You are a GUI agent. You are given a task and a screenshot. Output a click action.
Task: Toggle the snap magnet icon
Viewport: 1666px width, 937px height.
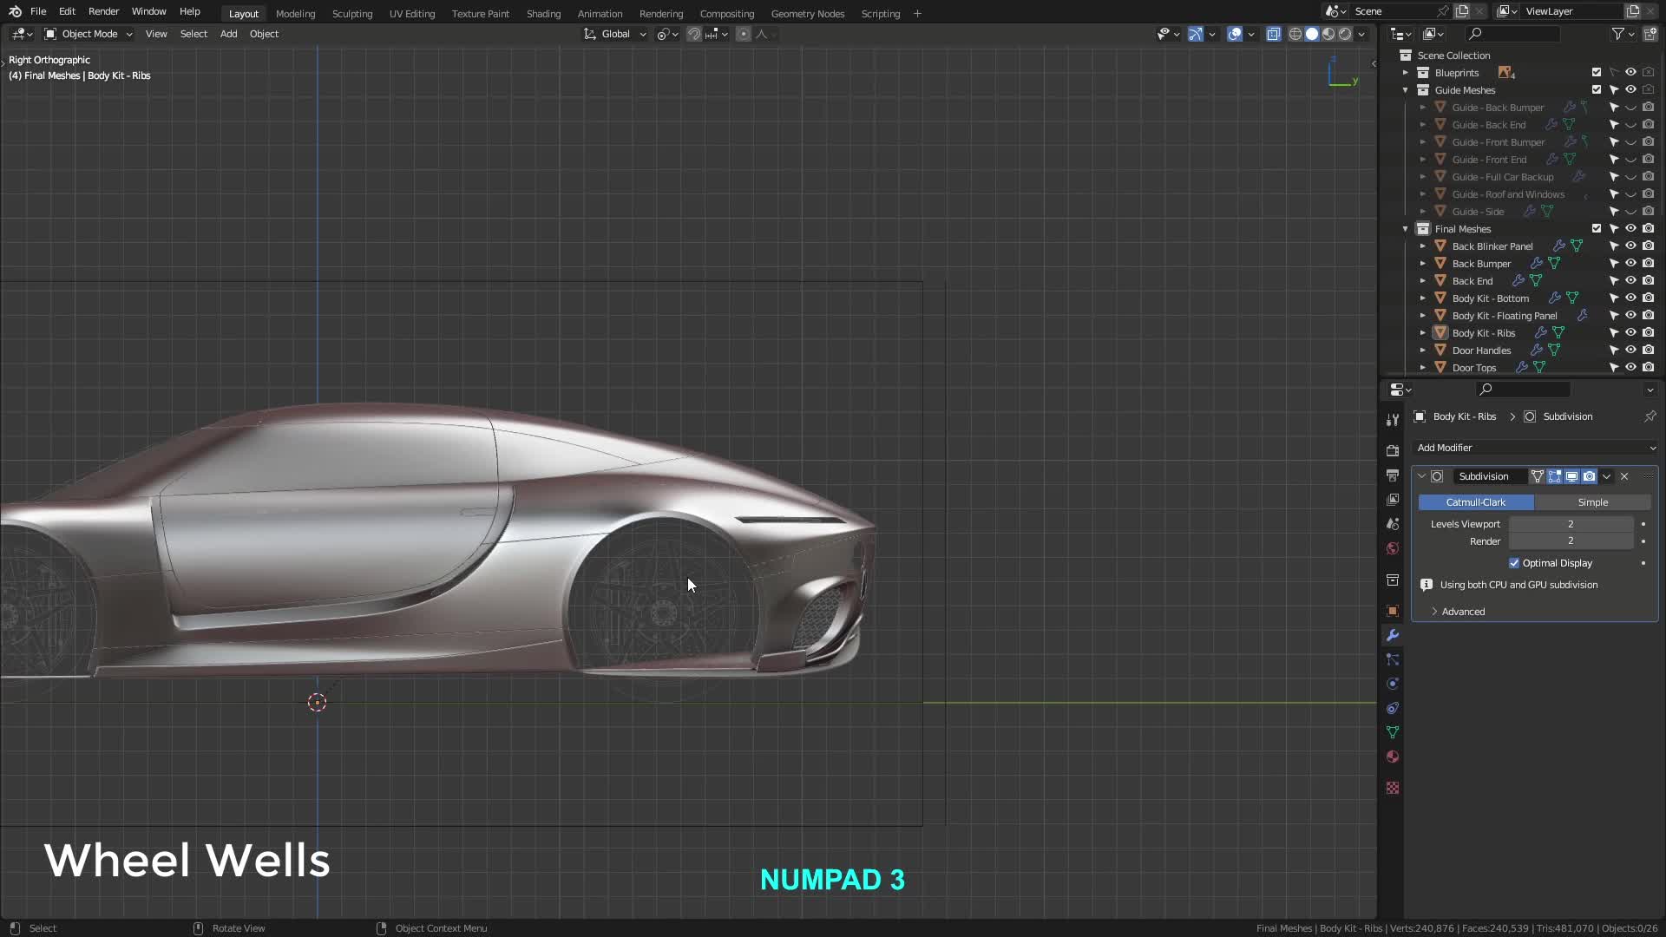[x=694, y=34]
